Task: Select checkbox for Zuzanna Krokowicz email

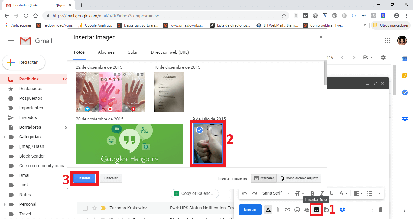Action: click(85, 208)
